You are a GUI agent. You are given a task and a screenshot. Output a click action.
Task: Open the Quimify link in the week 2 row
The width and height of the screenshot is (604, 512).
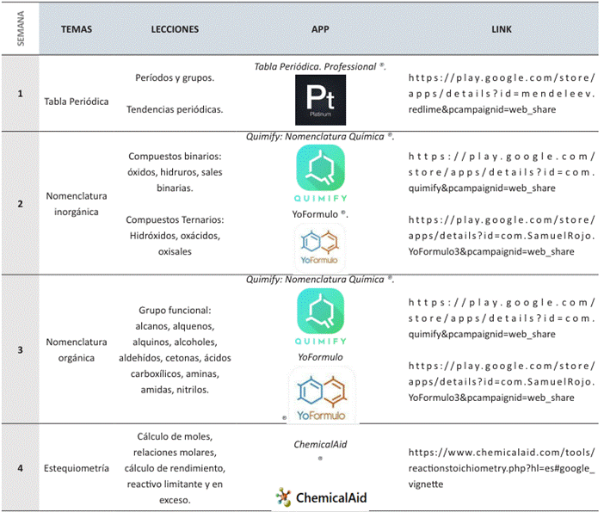point(502,172)
